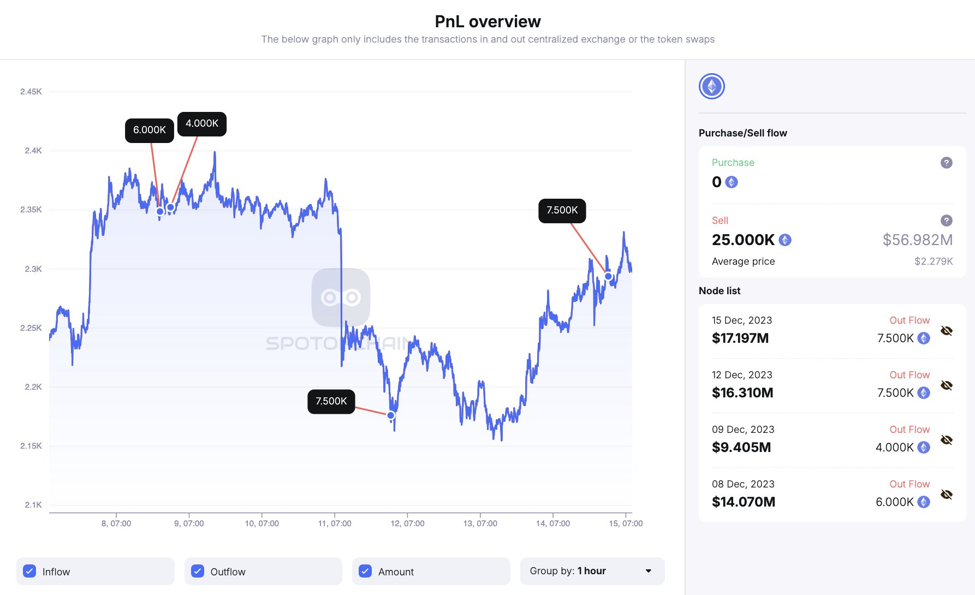Viewport: 975px width, 595px height.
Task: Select the $9.405M node entry
Action: point(741,448)
